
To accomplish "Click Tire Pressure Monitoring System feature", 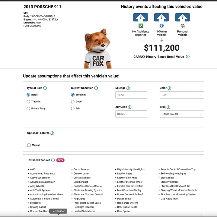I will (x=178, y=194).
